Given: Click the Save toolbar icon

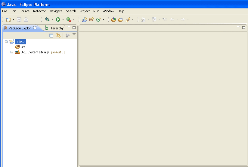Looking at the screenshot, I should click(19, 19).
